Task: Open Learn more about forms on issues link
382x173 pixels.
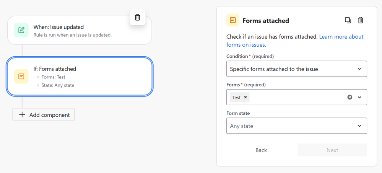Action: pos(341,37)
